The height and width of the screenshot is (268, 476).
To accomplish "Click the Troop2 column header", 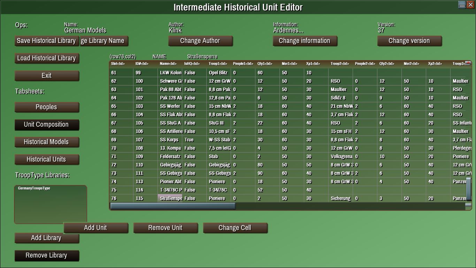I will pyautogui.click(x=340, y=64).
